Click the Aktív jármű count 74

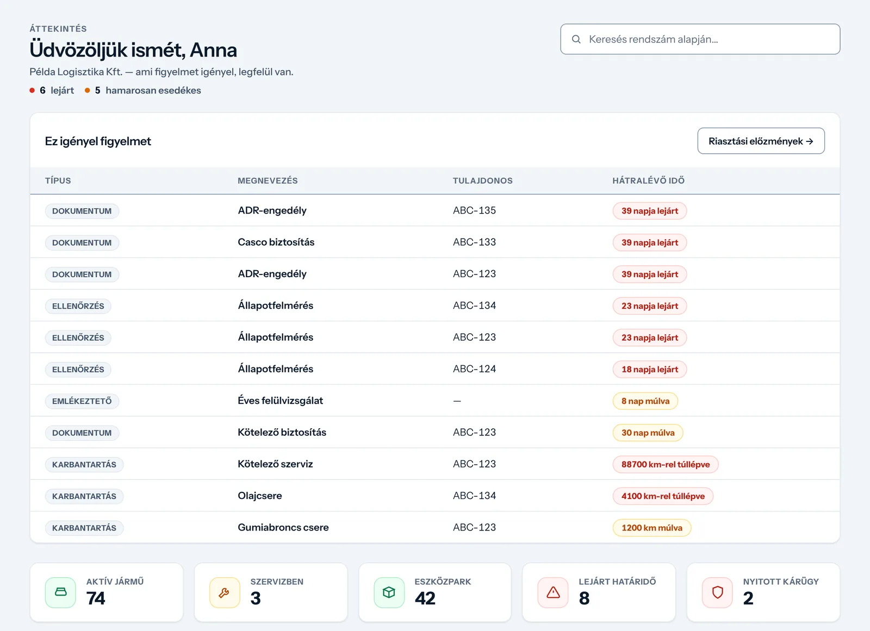coord(96,598)
